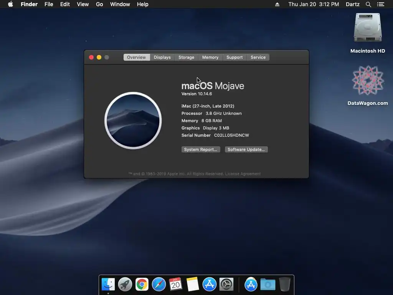
Task: Open the App Store icon next to Downloads folder
Action: point(251,284)
